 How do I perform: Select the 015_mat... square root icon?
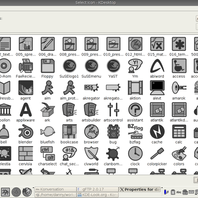tap(157, 44)
